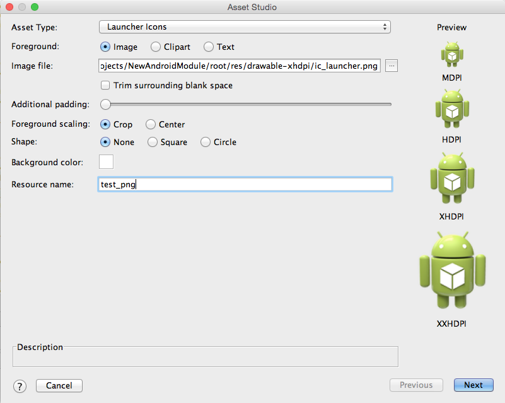Click the Resource name text field
The image size is (505, 403).
[245, 184]
